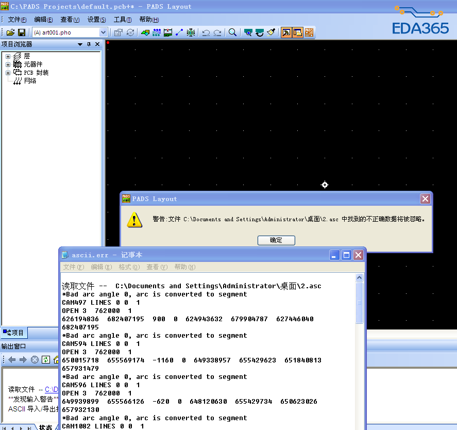Open the Design toolbar icon
457x430 pixels.
157,32
